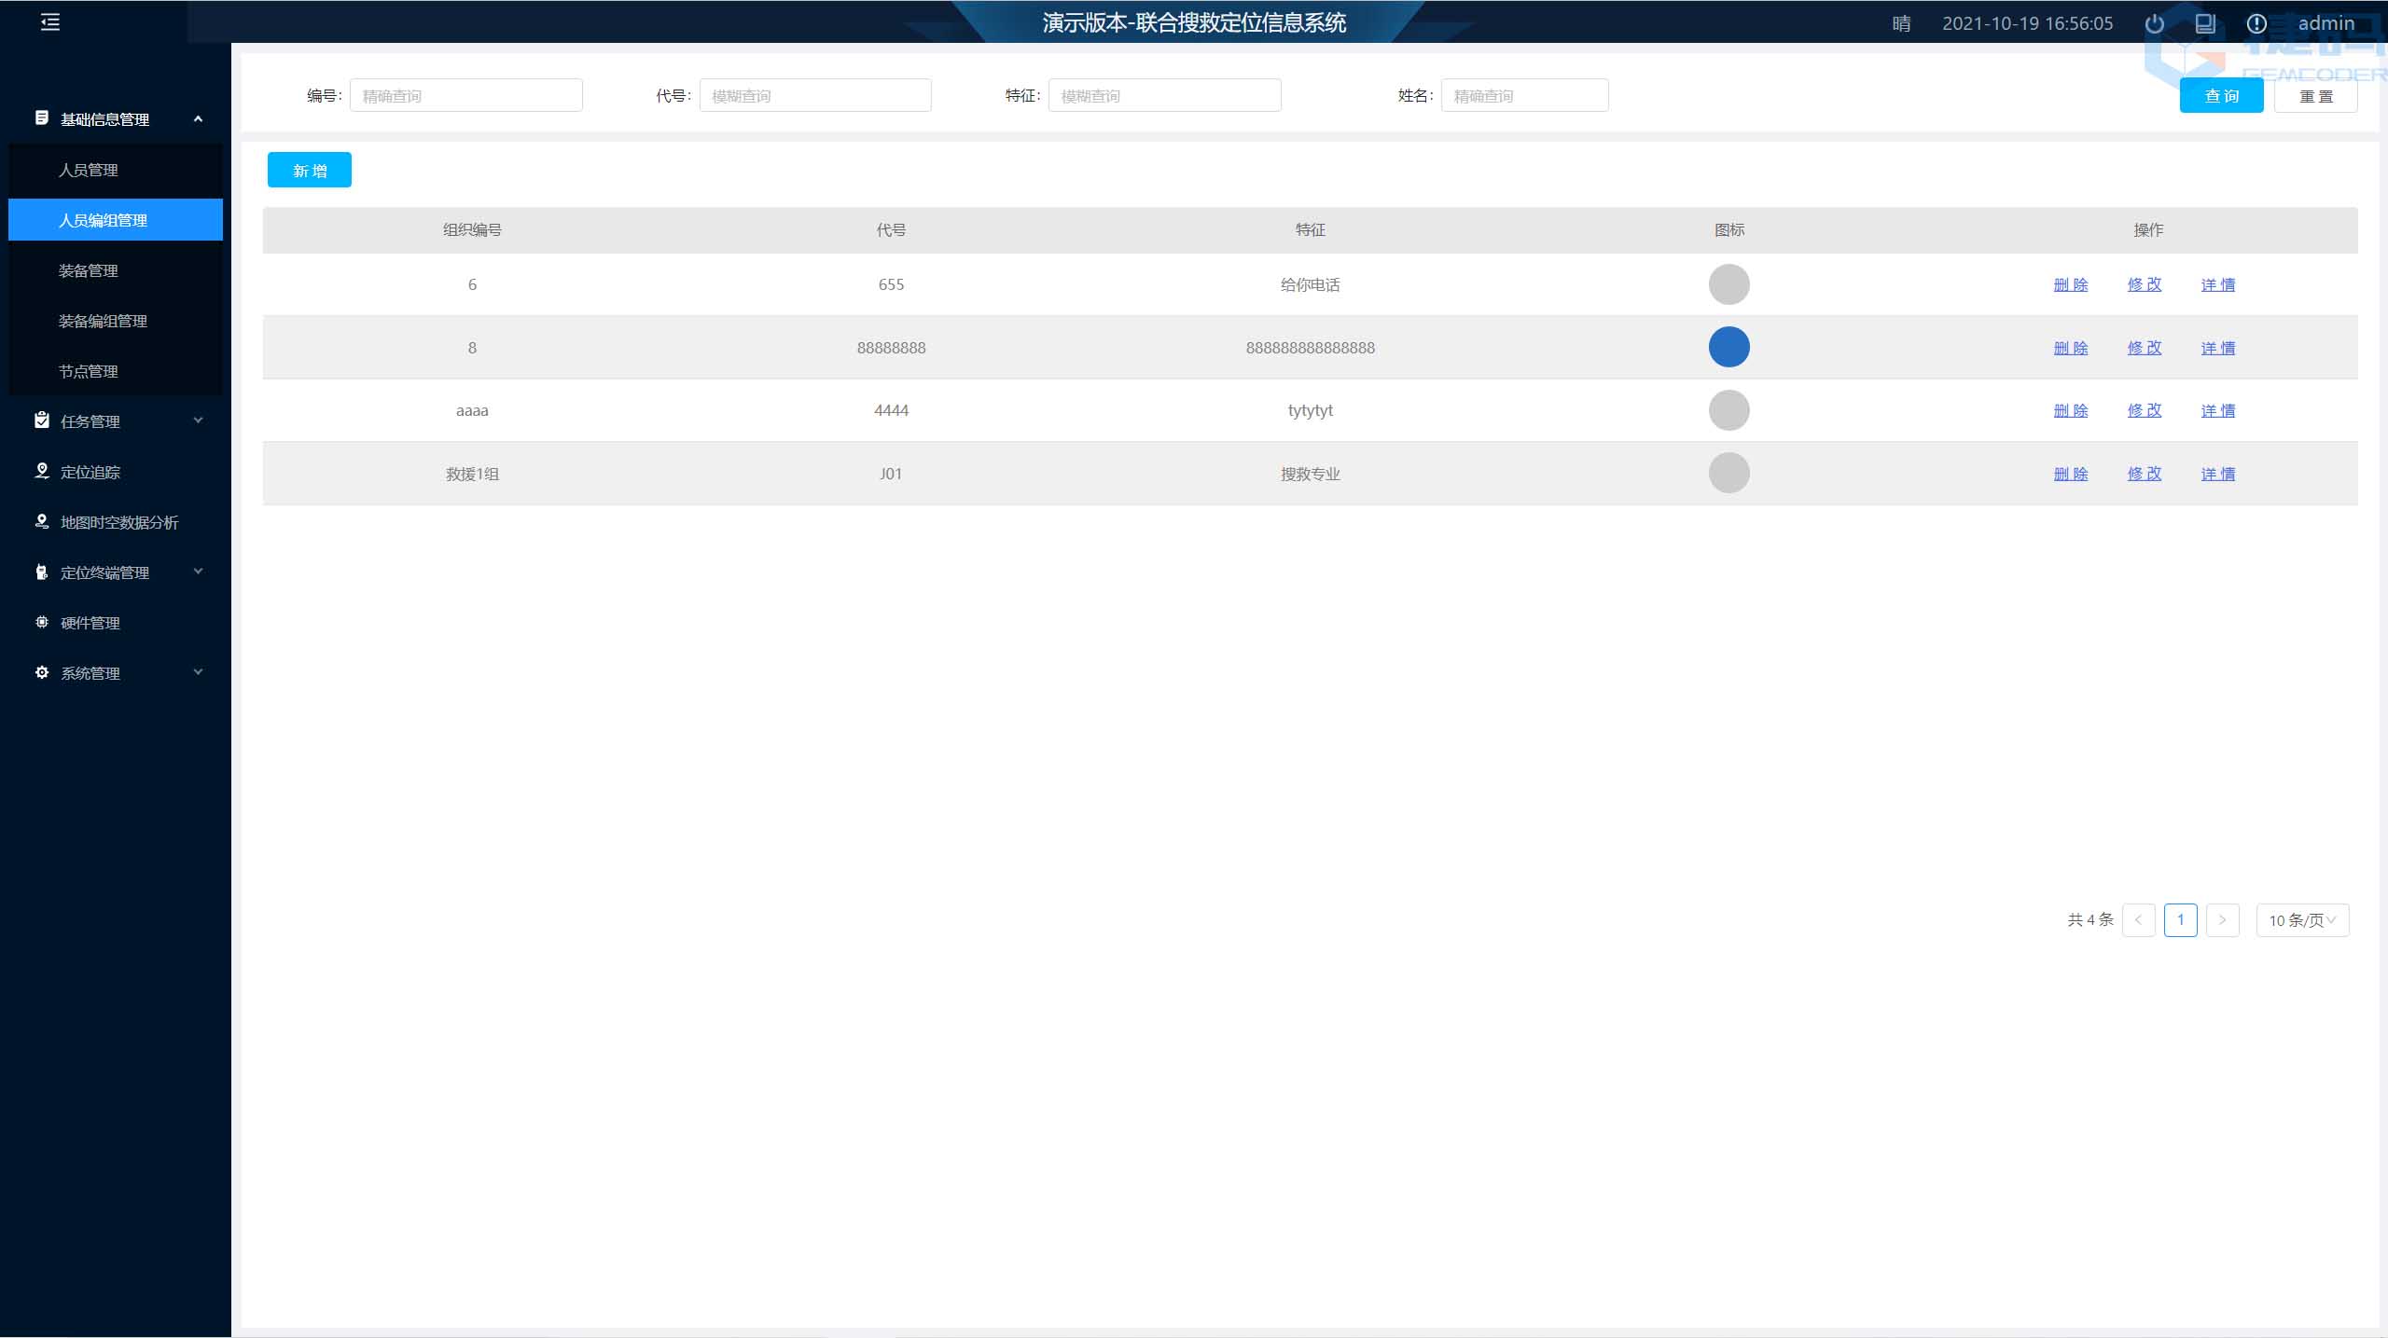Screen dimensions: 2388x1338
Task: Click the 定位追踪 location pin icon
Action: pos(42,471)
